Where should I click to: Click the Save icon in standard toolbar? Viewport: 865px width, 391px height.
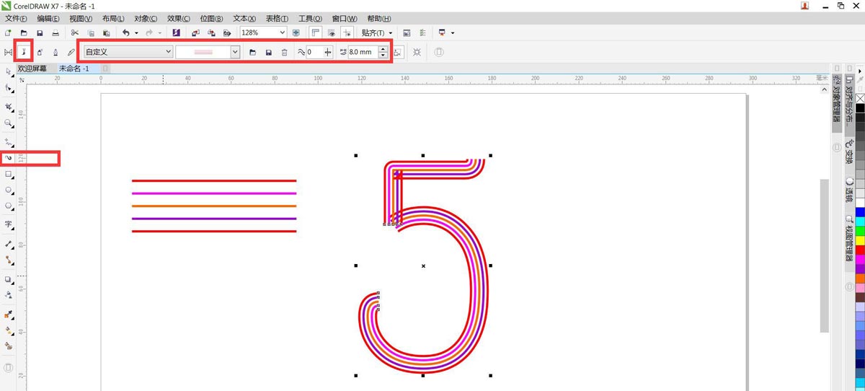coord(40,33)
